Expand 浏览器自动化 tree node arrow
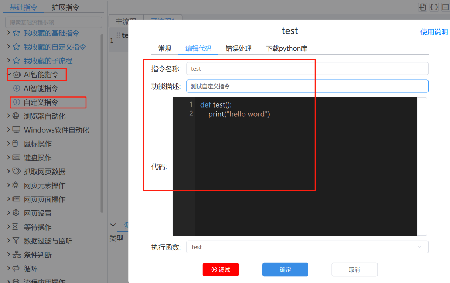Screen dimensions: 450x283 [x=9, y=116]
